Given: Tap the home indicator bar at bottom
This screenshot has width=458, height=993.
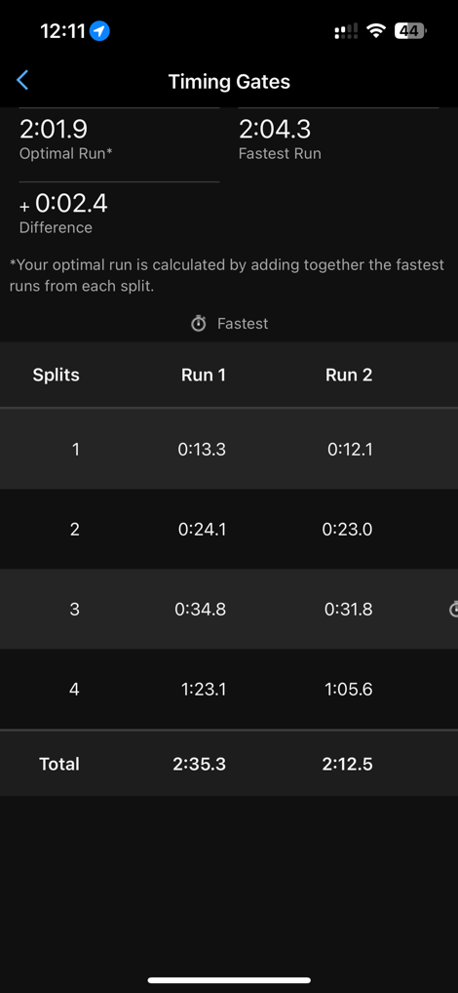Looking at the screenshot, I should [x=229, y=979].
